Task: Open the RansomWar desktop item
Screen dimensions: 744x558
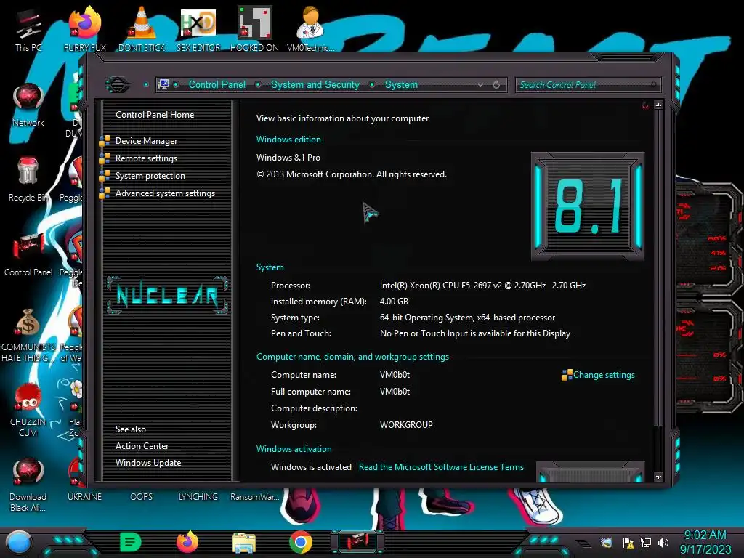Action: [x=254, y=496]
